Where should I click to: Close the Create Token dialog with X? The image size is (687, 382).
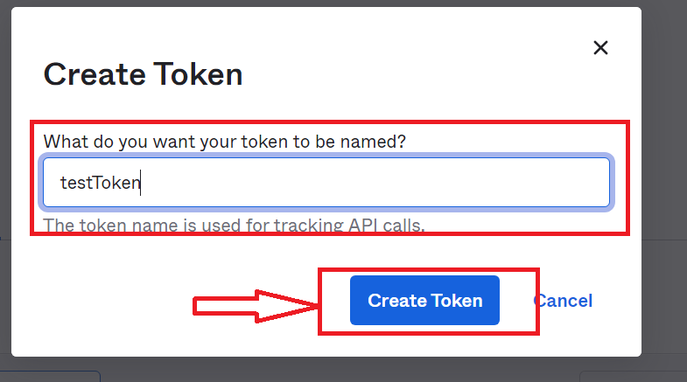point(600,48)
